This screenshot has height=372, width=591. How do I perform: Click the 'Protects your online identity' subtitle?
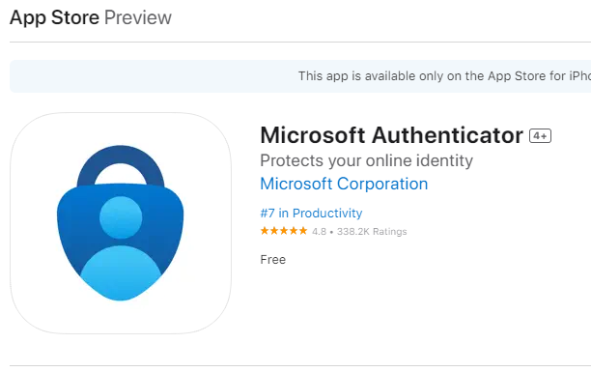(x=366, y=160)
